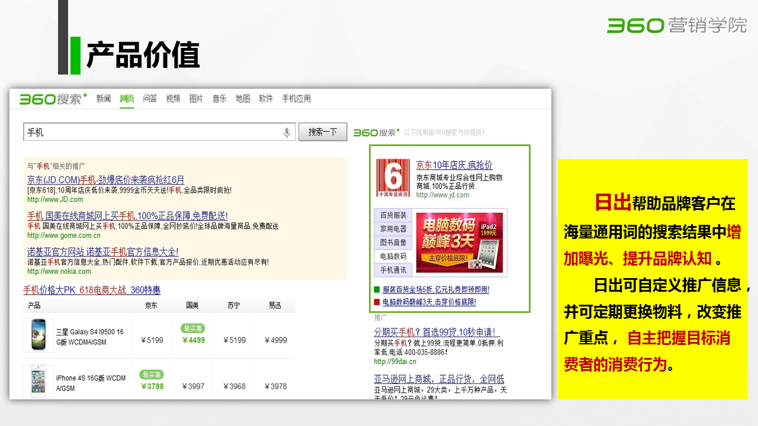The height and width of the screenshot is (426, 758).
Task: Click the green square bullet icon
Action: 377,290
